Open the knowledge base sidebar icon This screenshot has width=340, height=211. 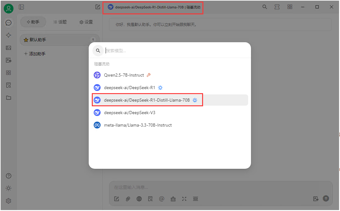(8, 85)
